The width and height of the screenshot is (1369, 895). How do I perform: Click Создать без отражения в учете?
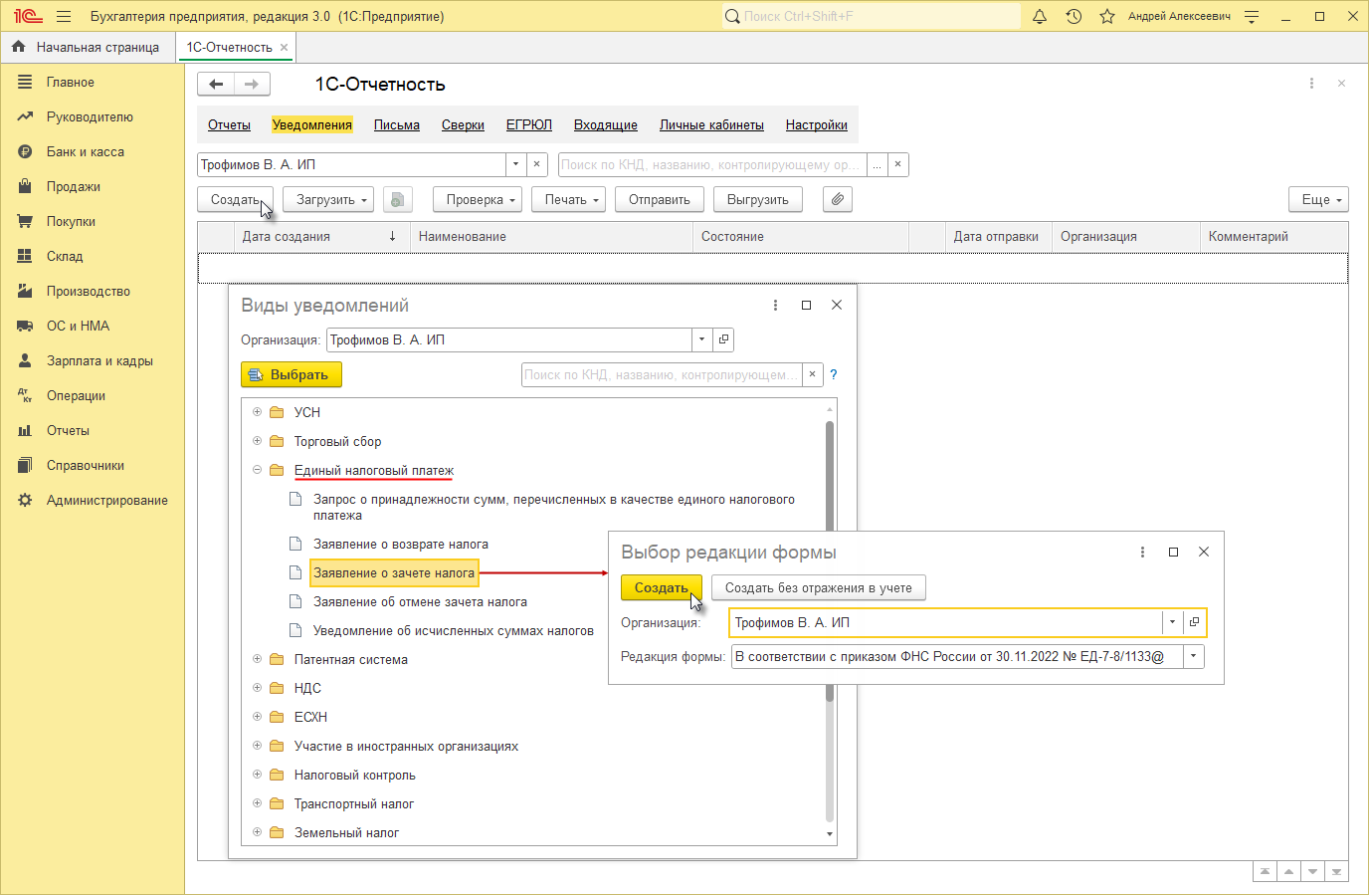(819, 588)
